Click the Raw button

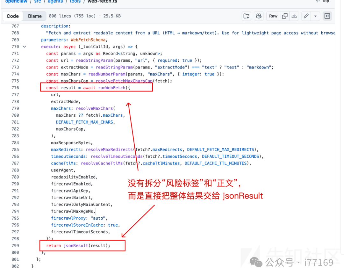[x=273, y=16]
